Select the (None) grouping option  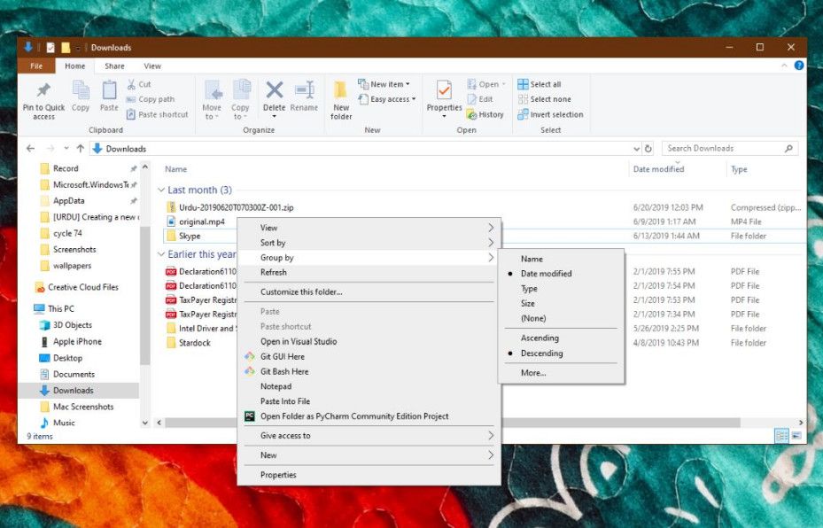(x=533, y=318)
